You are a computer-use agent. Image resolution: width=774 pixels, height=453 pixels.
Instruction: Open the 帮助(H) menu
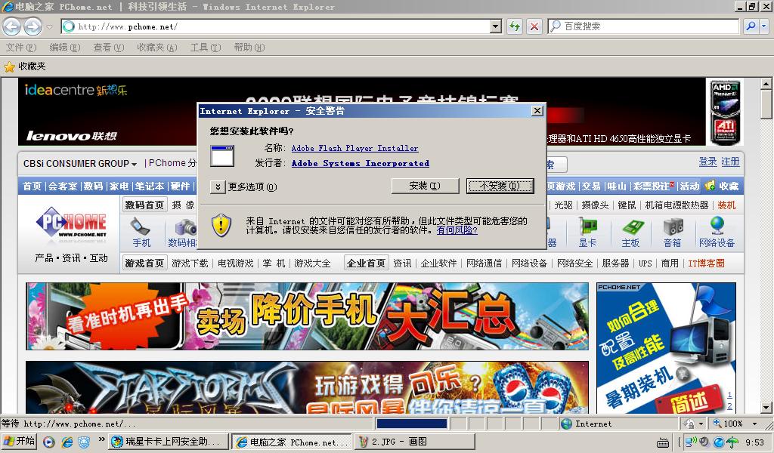(249, 48)
